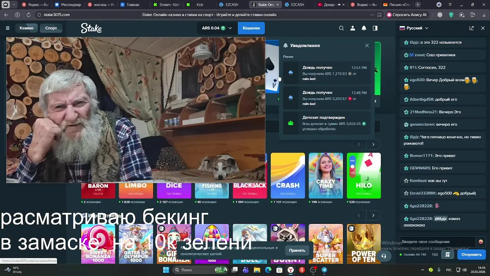Bookmark this page via address bar icon
The height and width of the screenshot is (276, 490).
tap(379, 15)
